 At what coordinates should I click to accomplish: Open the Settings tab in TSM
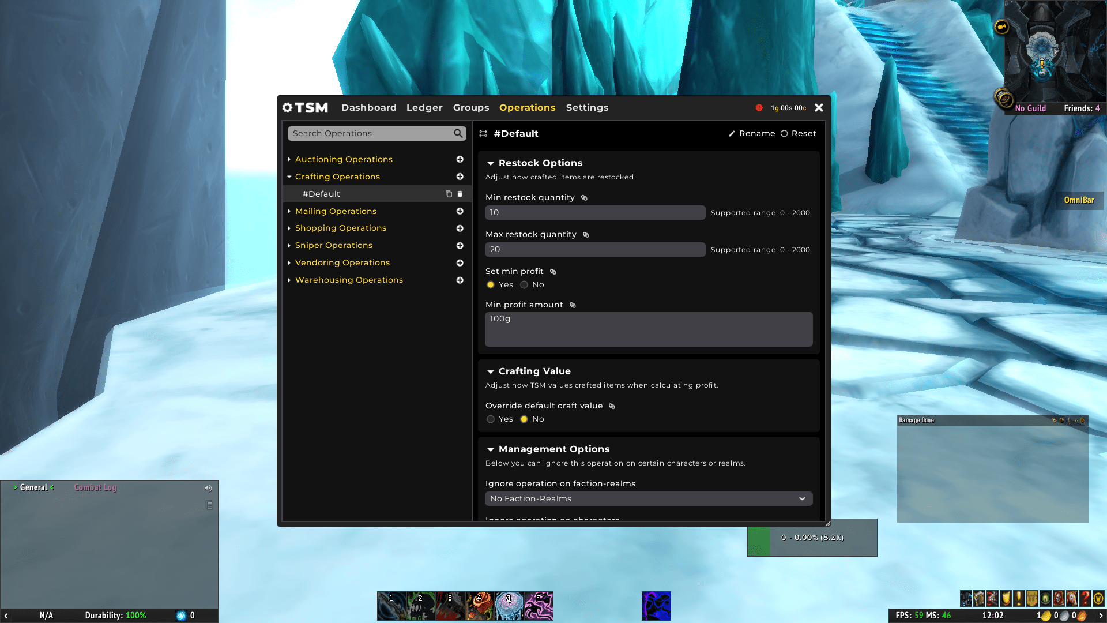pyautogui.click(x=587, y=108)
